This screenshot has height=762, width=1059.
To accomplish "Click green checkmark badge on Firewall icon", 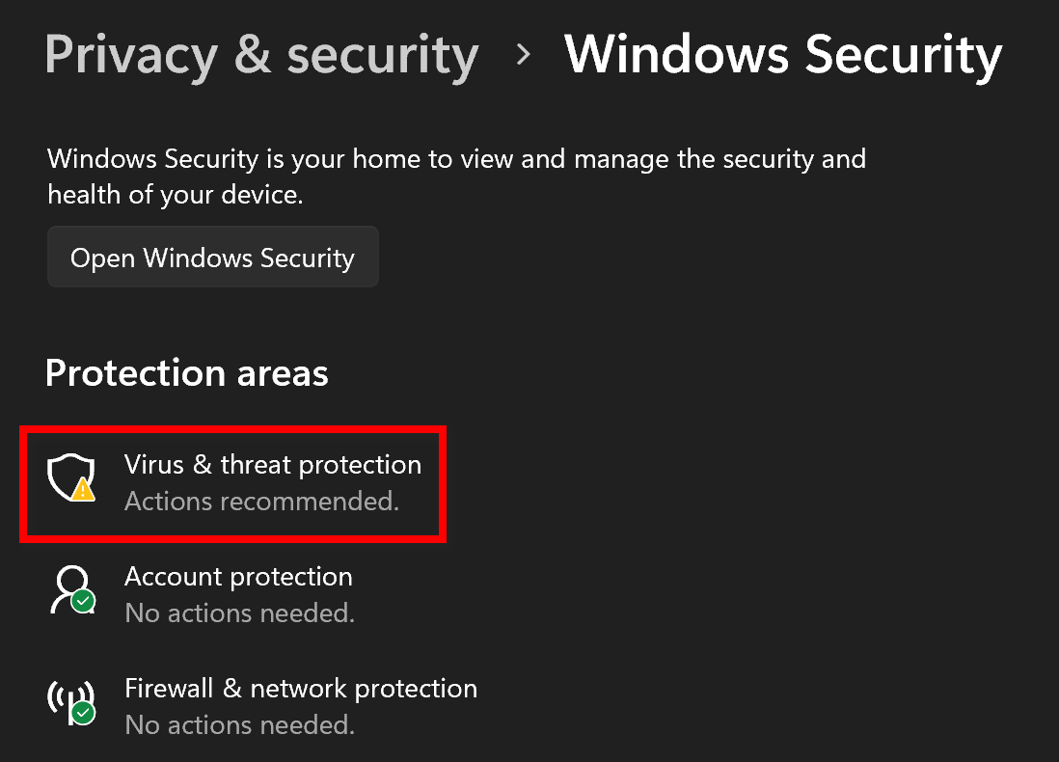I will click(x=84, y=714).
